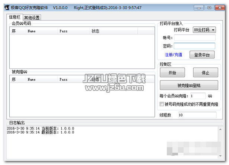229x165 pixels.
Task: Click Name header in 被克隆QQ list
Action: pos(41,79)
